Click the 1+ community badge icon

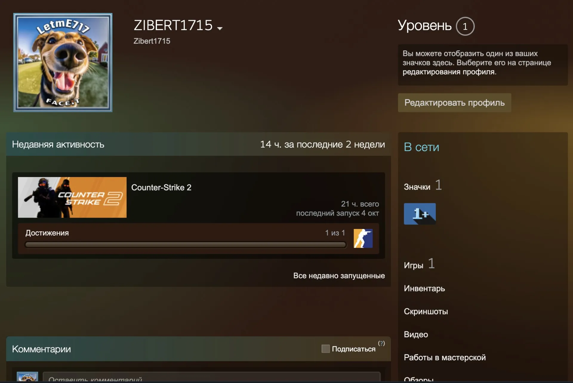pyautogui.click(x=420, y=214)
